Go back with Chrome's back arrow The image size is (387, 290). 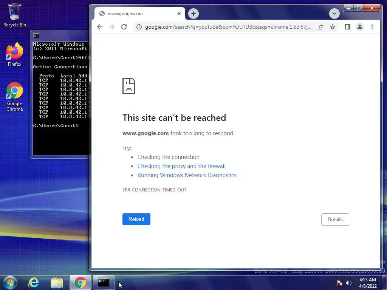(100, 27)
